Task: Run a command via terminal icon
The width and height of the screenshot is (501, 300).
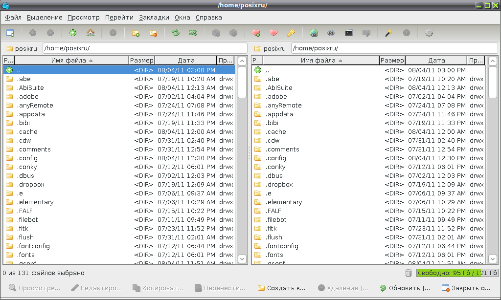Action: (x=348, y=33)
